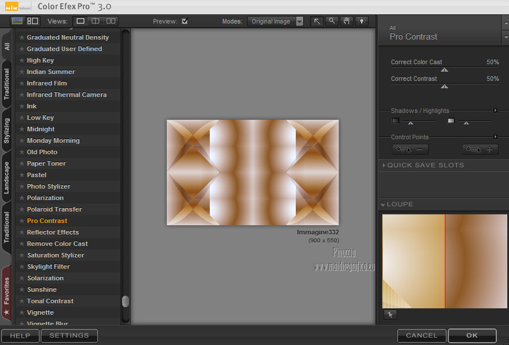Screen dimensions: 509x345
Task: Activate the zoom magnifier tool
Action: click(x=332, y=21)
